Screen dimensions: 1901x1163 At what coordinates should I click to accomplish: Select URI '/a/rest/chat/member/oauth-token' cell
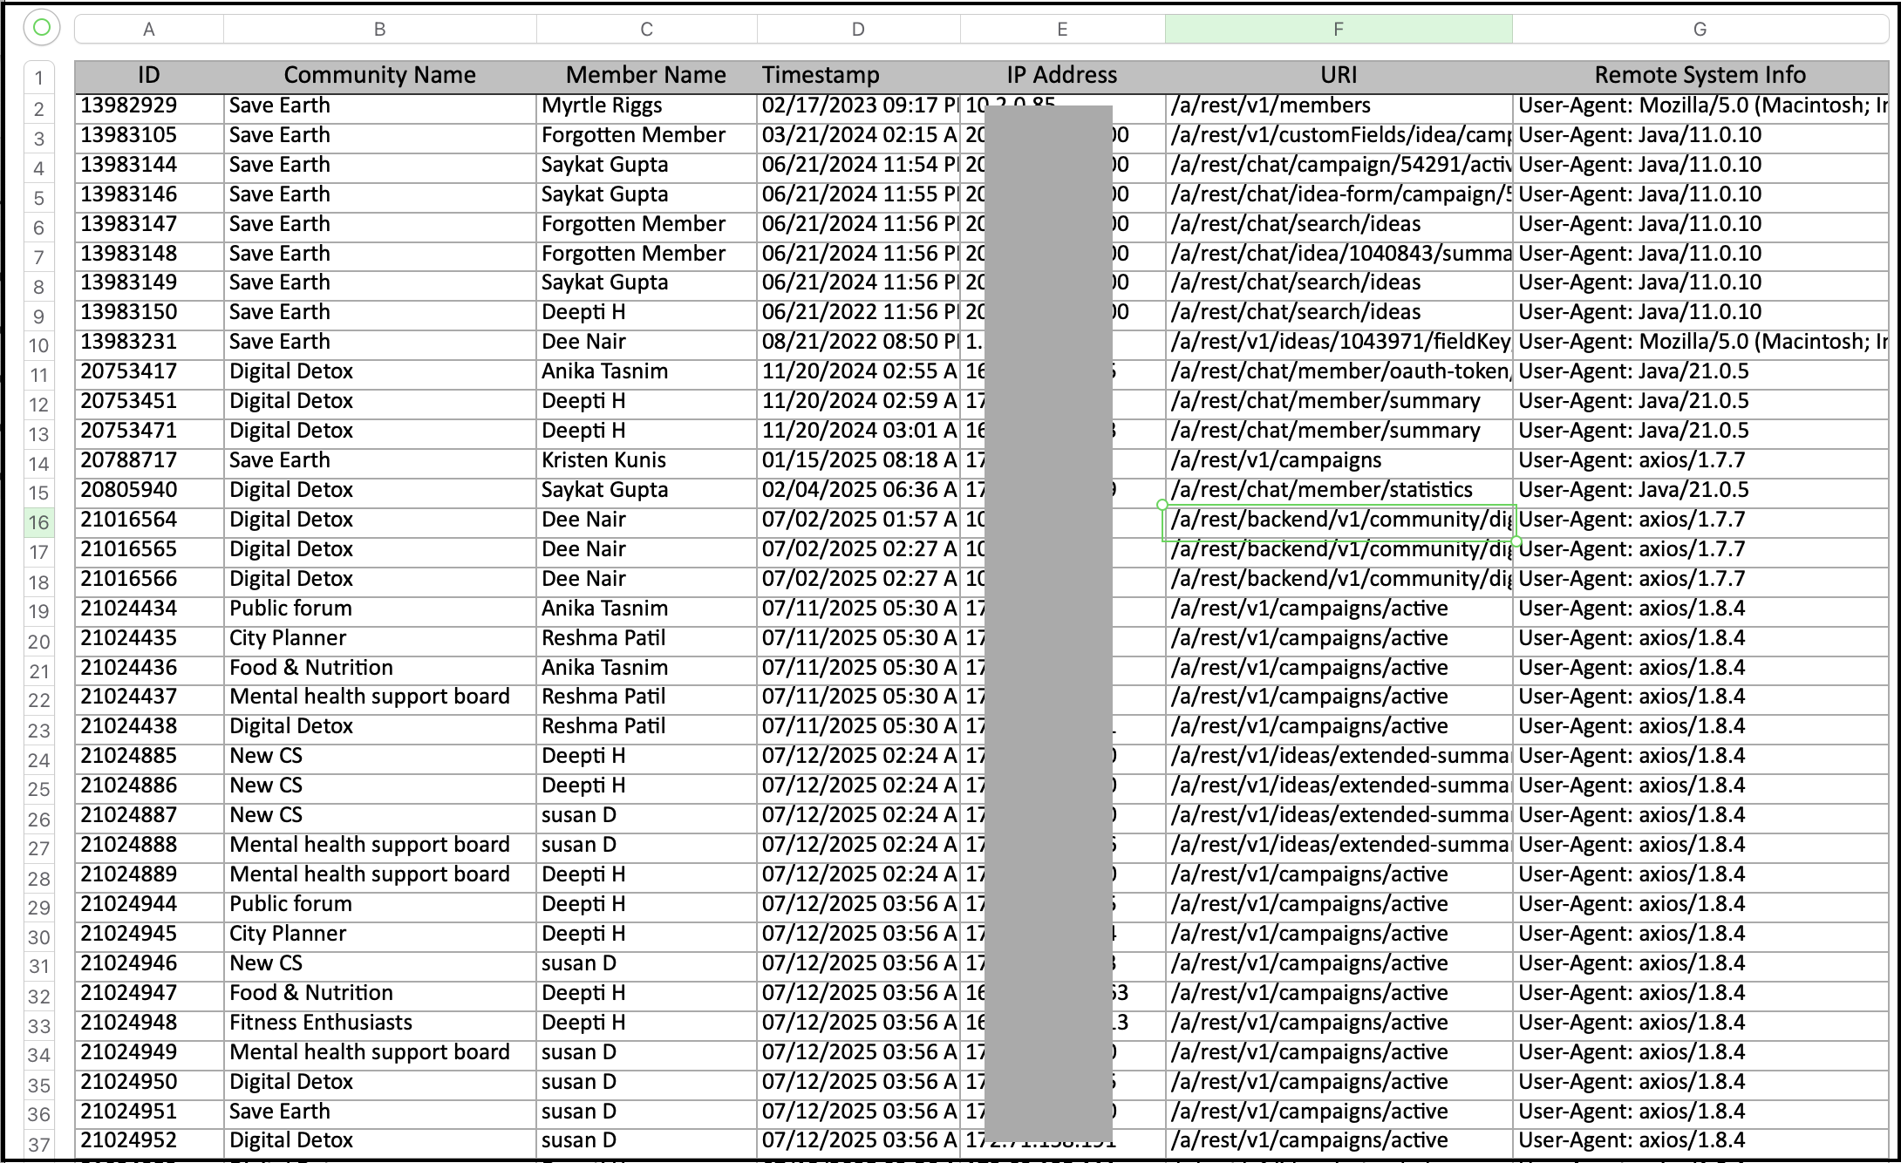pyautogui.click(x=1339, y=372)
